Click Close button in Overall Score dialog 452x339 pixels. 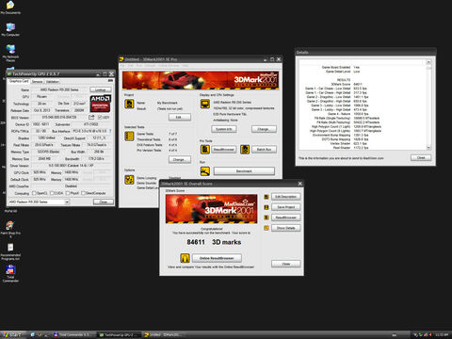pyautogui.click(x=285, y=264)
